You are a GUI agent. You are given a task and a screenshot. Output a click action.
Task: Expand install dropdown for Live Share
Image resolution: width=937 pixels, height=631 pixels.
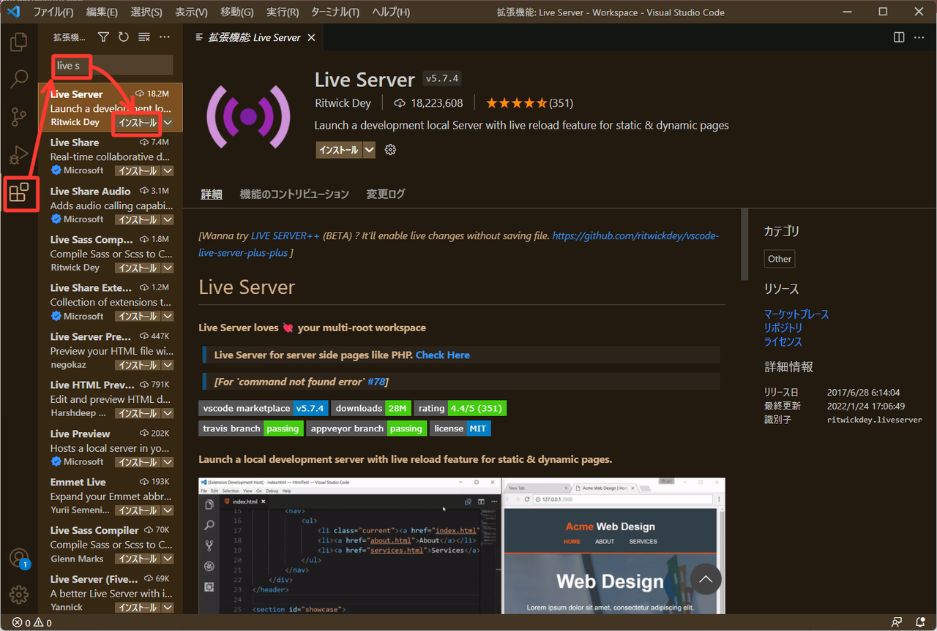click(x=168, y=171)
